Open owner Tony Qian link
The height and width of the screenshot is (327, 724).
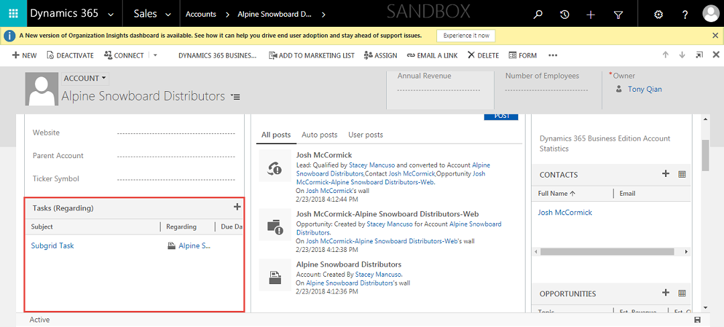point(645,89)
